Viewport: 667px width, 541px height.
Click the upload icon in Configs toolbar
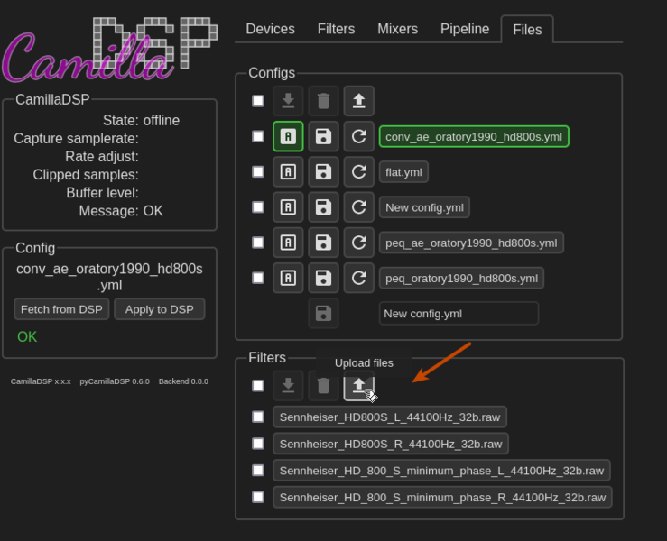pos(358,101)
